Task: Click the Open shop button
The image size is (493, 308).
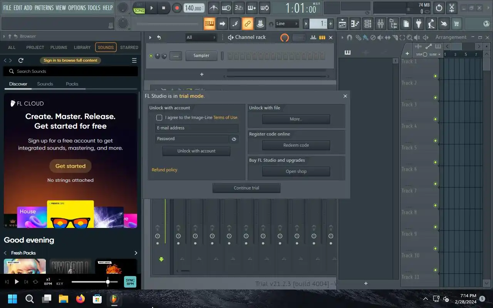Action: click(x=296, y=171)
